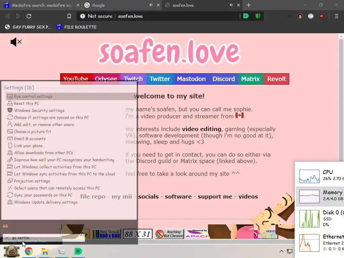The width and height of the screenshot is (344, 258).
Task: Open the Matrix link
Action: tap(251, 79)
